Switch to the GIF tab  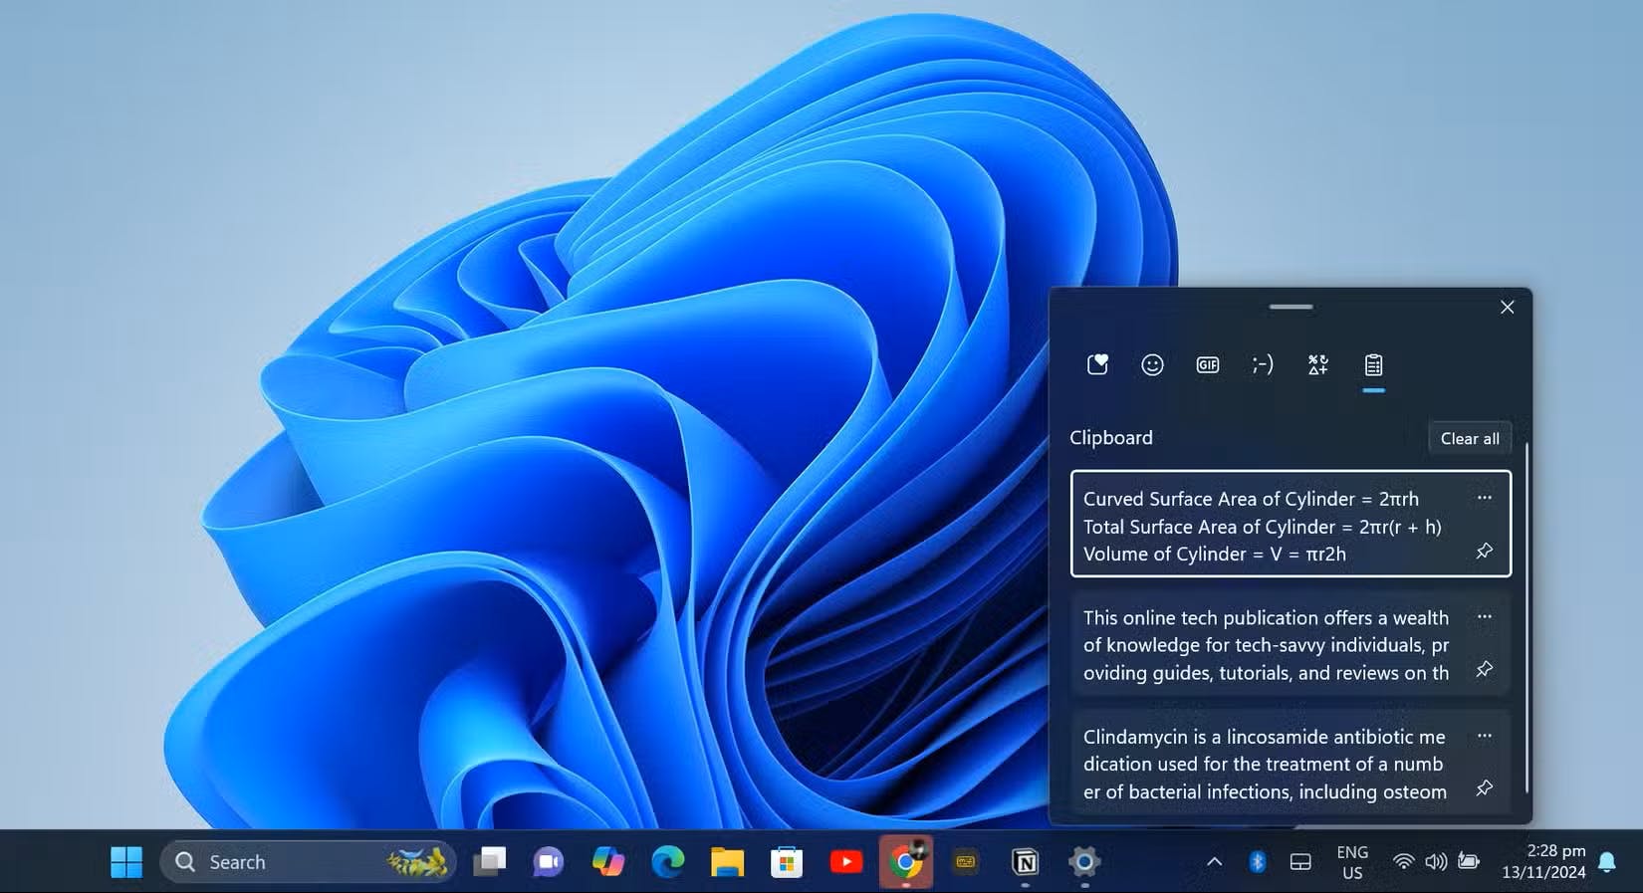click(x=1207, y=365)
